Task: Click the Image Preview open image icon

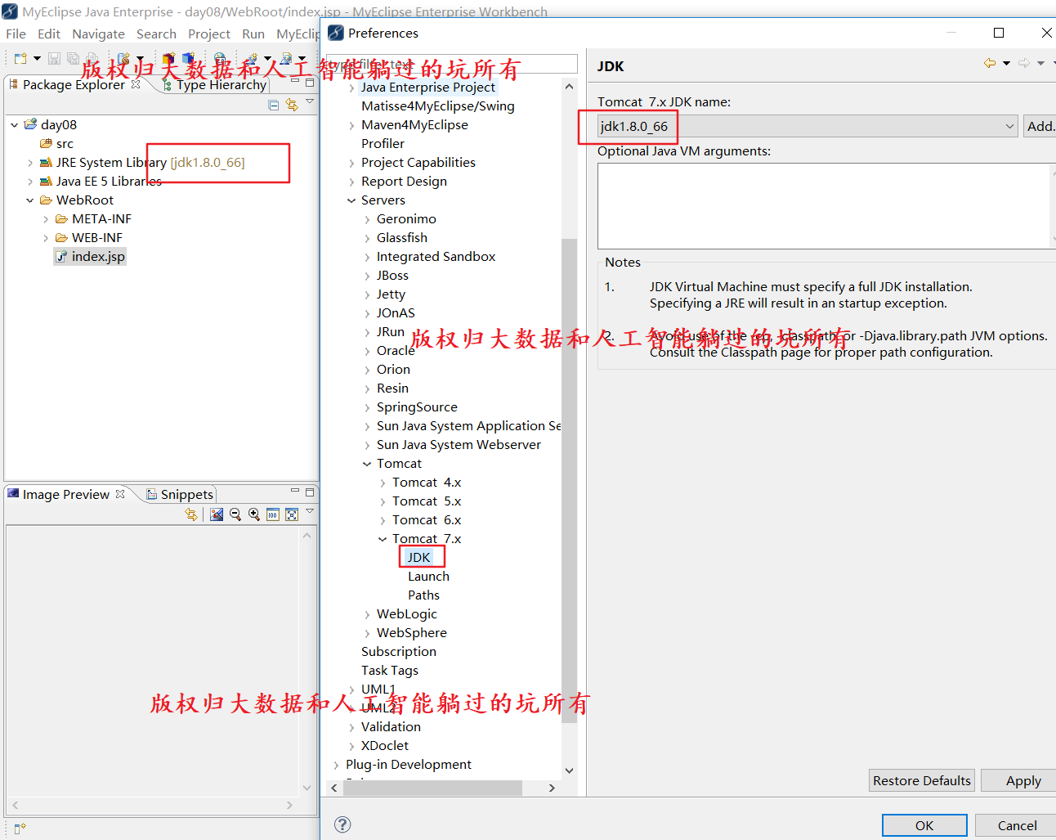Action: [x=217, y=514]
